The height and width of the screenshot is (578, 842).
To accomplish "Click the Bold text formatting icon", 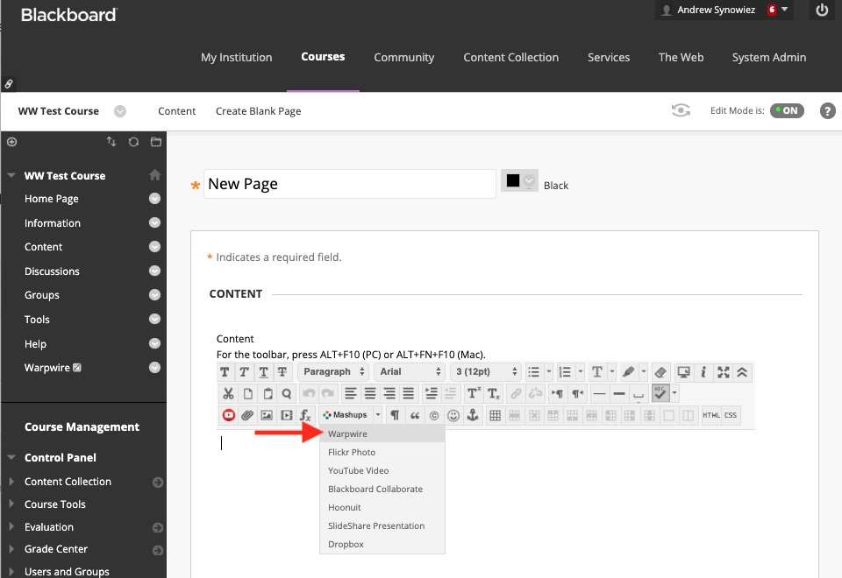I will tap(225, 371).
